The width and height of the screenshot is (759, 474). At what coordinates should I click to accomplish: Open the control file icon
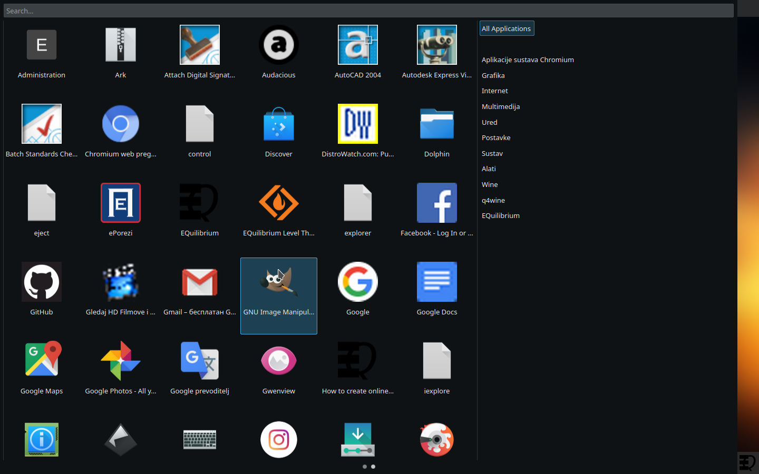coord(200,131)
